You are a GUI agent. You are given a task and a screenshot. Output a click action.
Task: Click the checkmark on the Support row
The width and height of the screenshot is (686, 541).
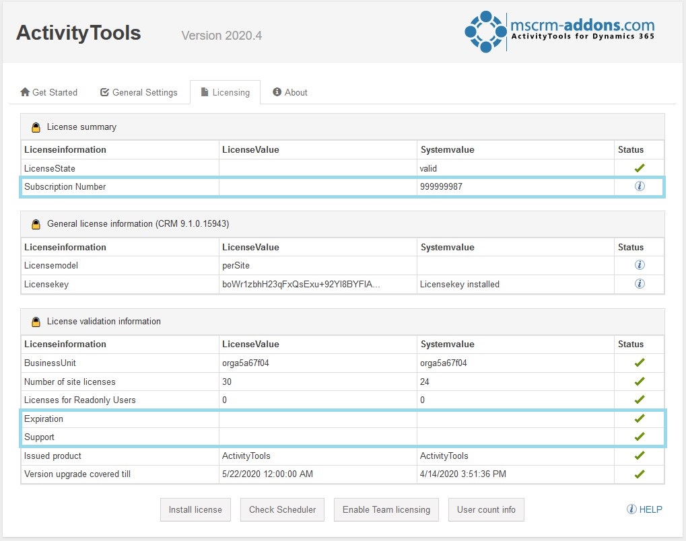pyautogui.click(x=638, y=437)
